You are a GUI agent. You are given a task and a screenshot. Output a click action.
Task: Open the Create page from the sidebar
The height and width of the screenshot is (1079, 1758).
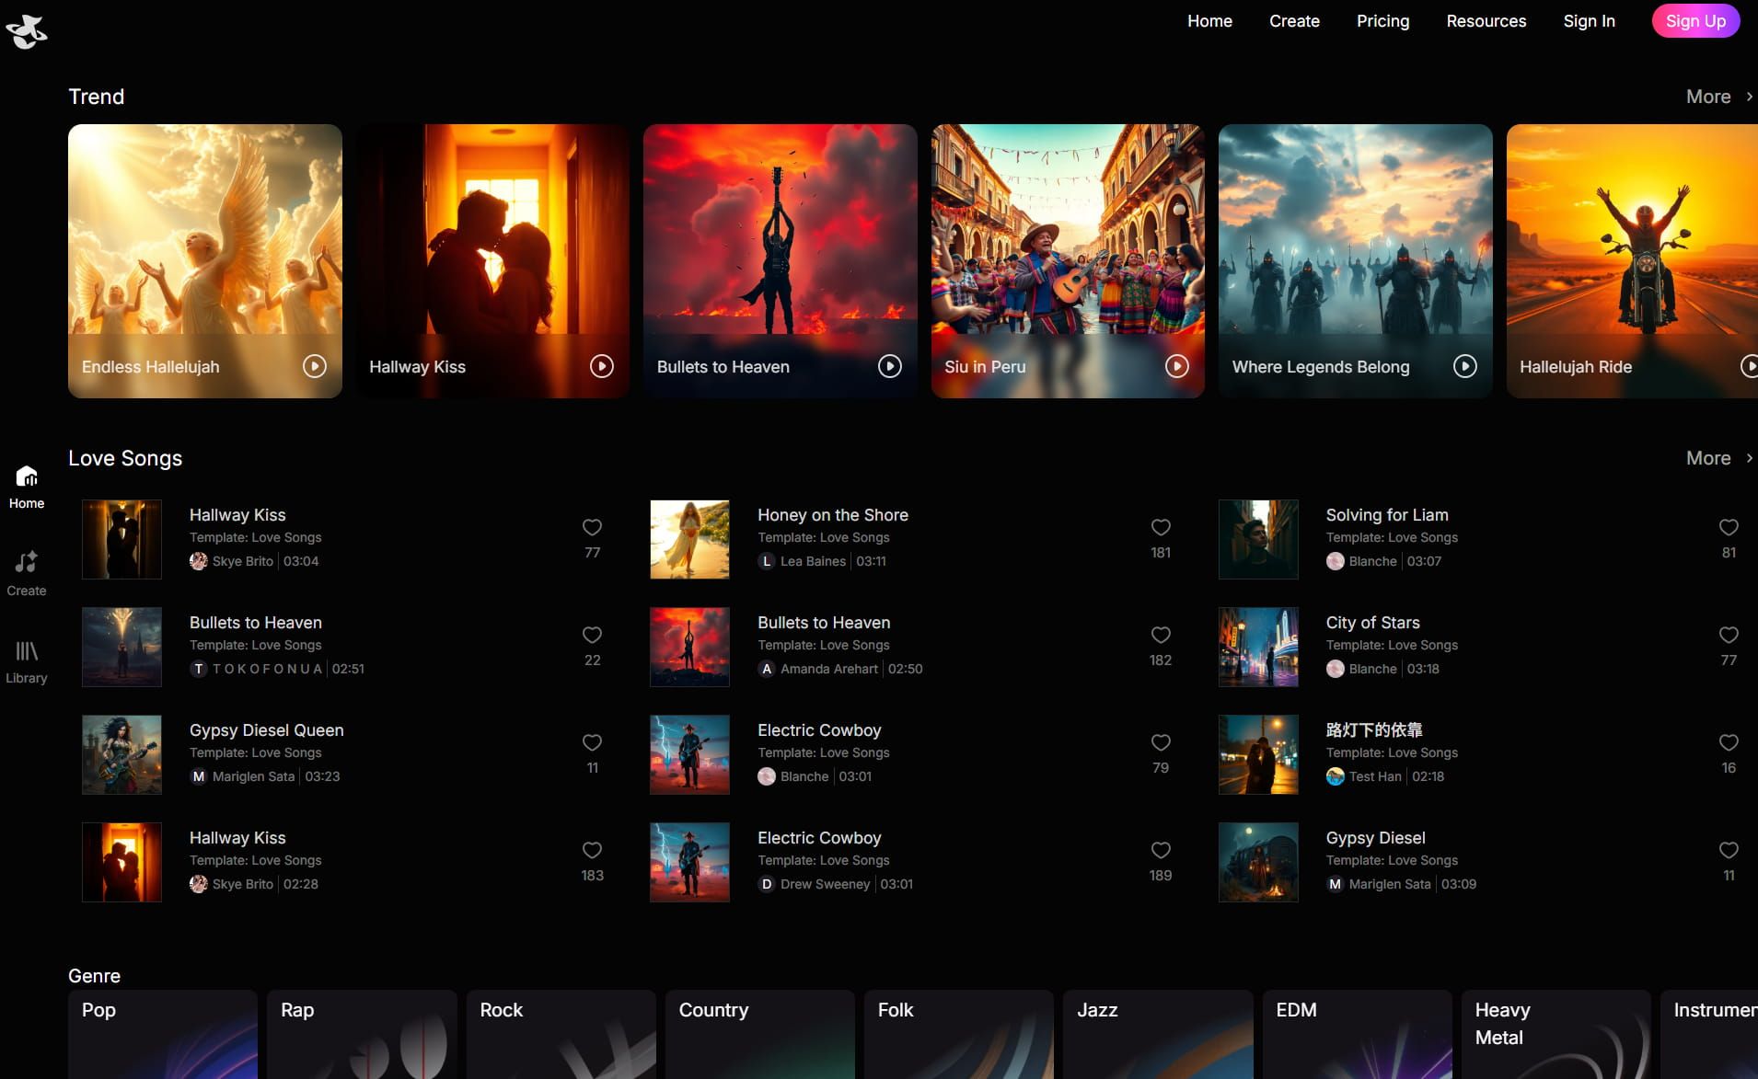(27, 573)
